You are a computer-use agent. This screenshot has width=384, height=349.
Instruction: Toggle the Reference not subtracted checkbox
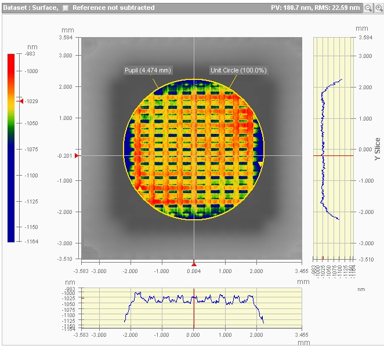pyautogui.click(x=66, y=8)
